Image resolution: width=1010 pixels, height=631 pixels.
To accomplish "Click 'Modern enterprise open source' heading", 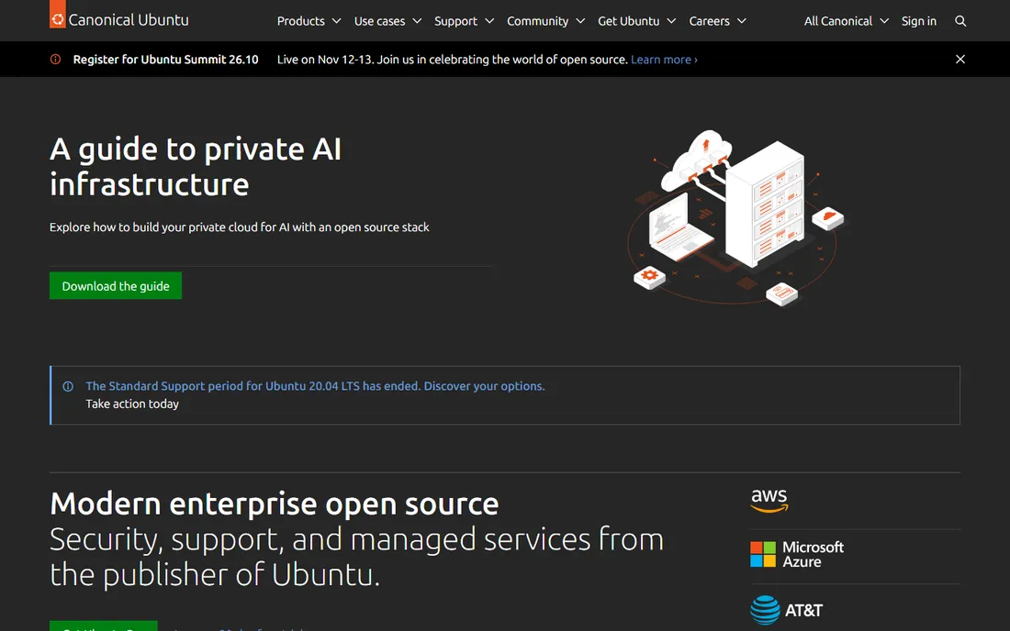I will (x=274, y=504).
